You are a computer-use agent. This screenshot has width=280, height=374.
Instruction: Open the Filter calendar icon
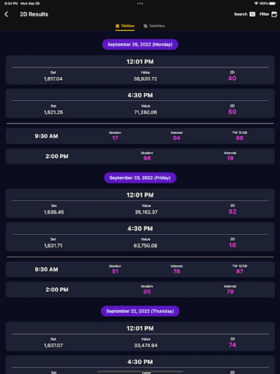(x=274, y=14)
